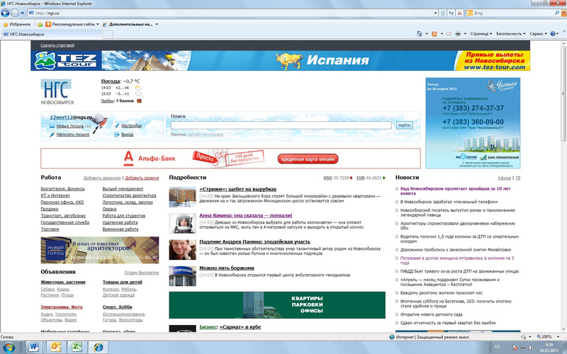
Task: Click the page vertical scrollbar thumb
Action: pos(563,94)
